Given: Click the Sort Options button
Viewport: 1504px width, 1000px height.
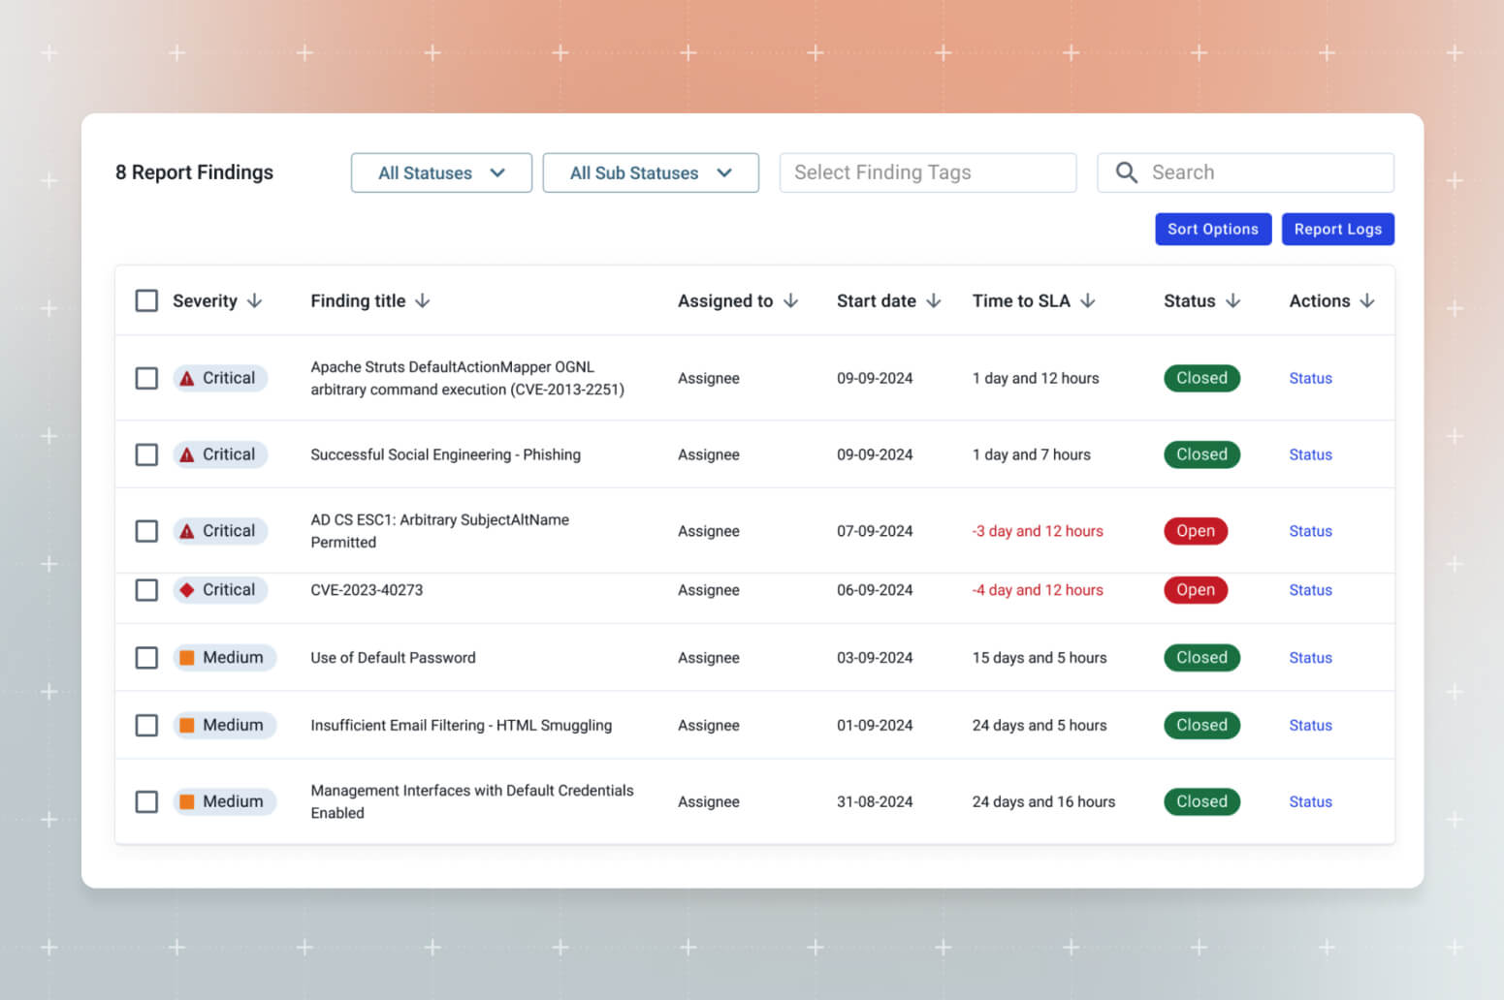Looking at the screenshot, I should tap(1212, 230).
